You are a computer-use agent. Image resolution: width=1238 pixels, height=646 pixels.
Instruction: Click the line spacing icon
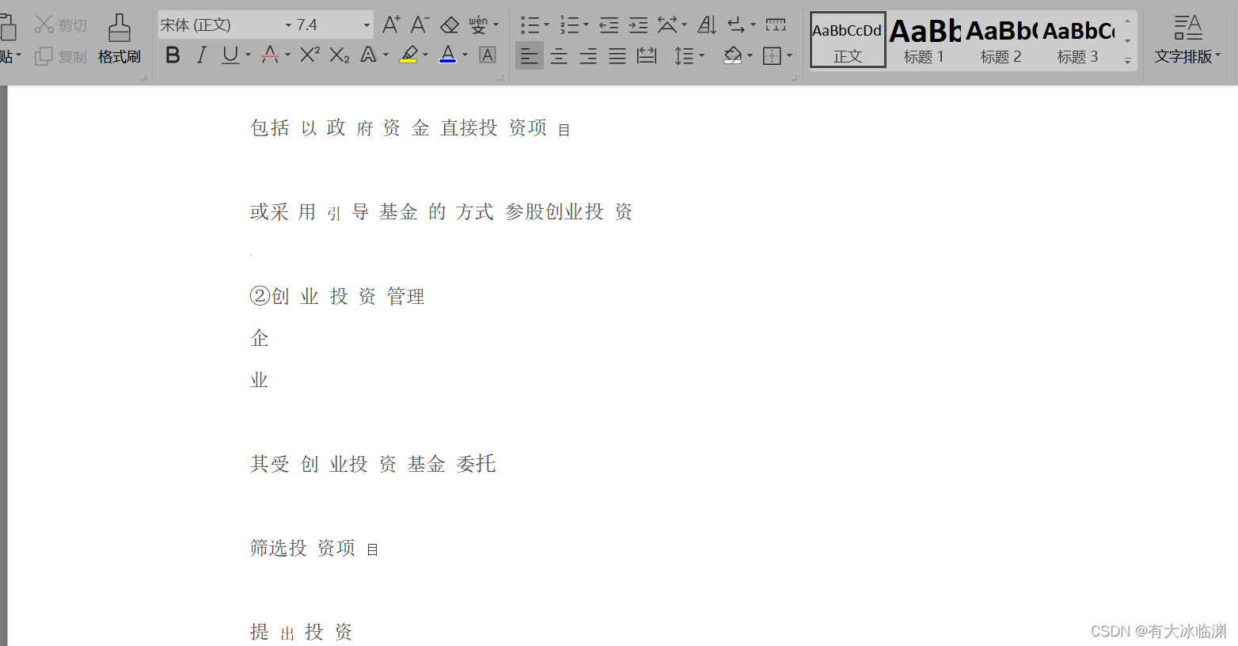[x=684, y=55]
